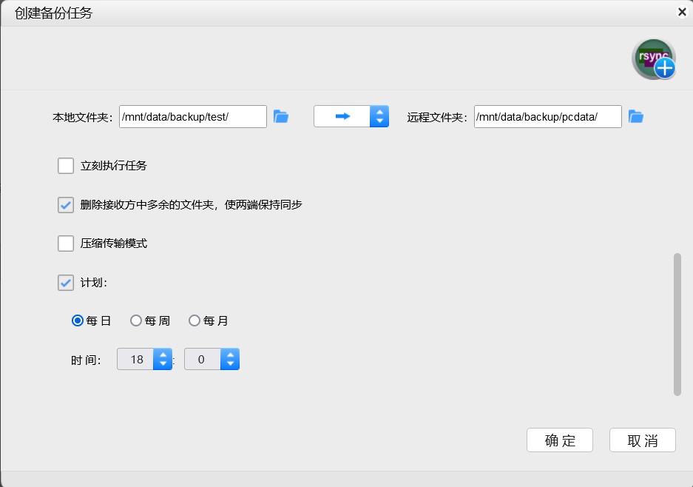Click the add badge on the rsync icon

(x=664, y=68)
